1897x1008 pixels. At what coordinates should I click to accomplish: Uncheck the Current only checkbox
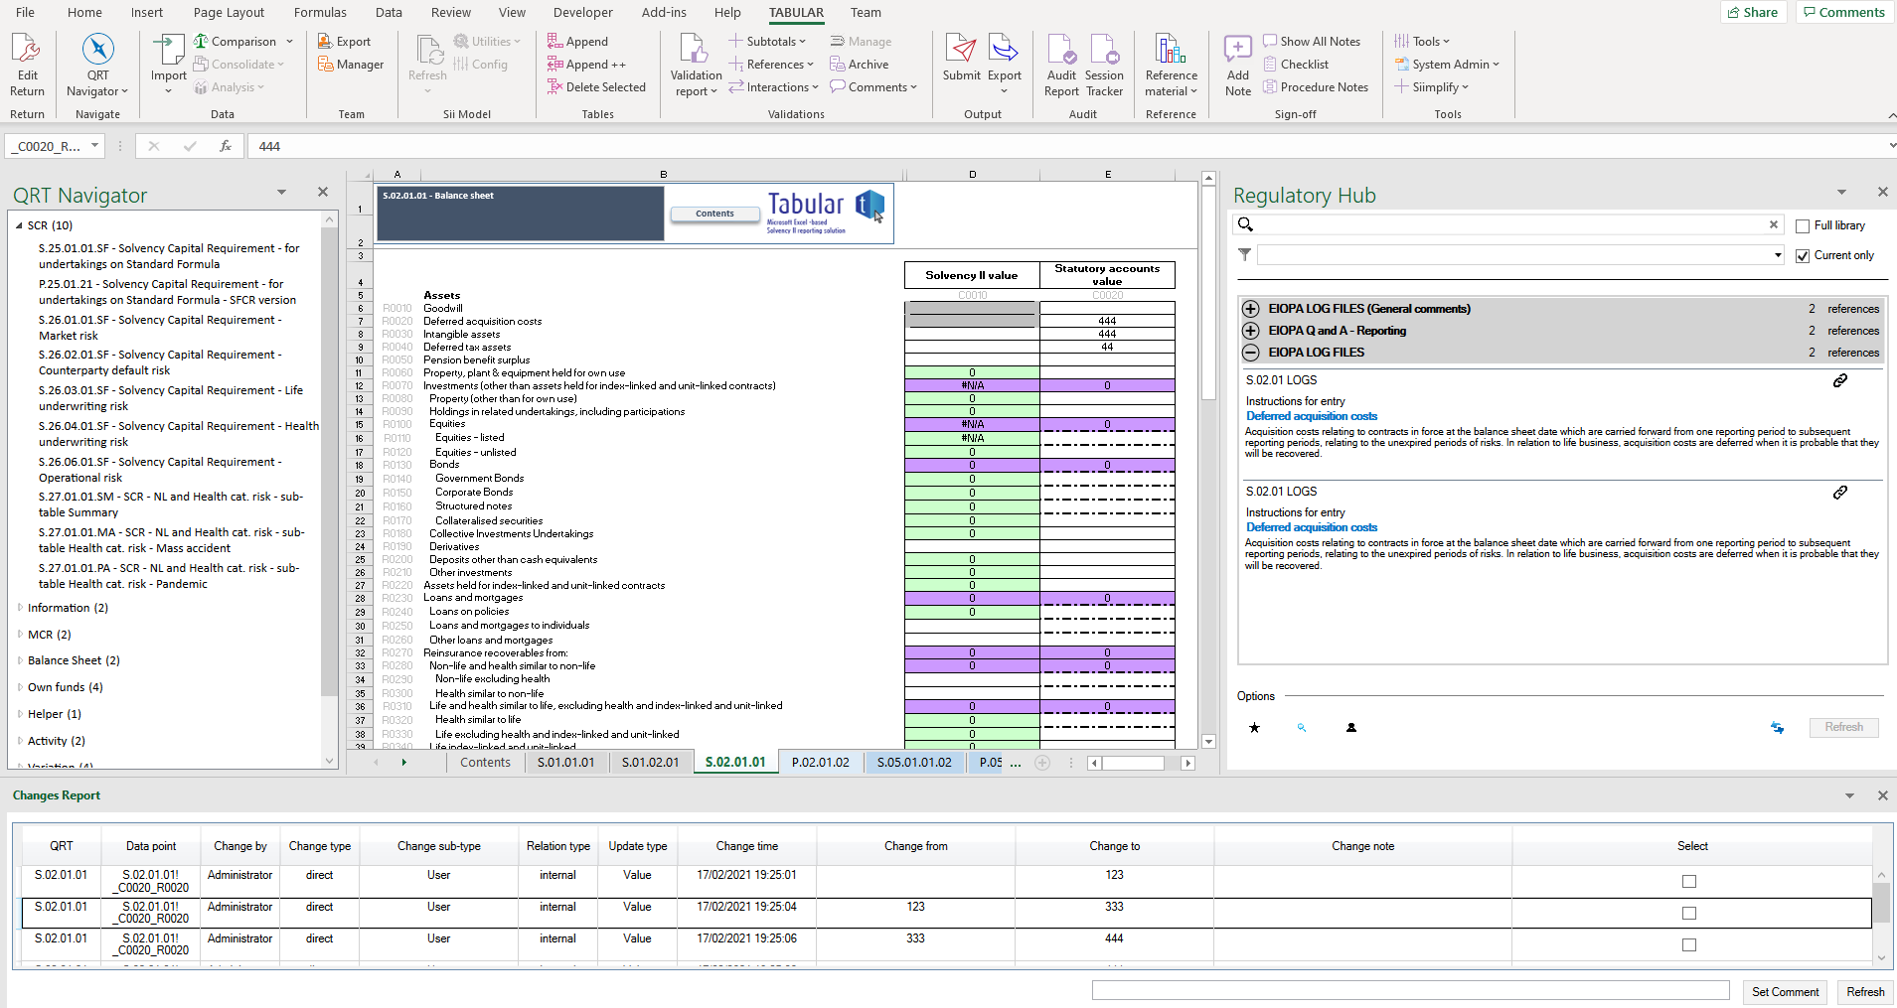[1803, 256]
